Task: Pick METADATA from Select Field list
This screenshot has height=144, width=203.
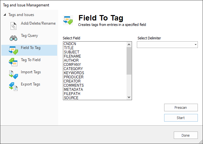Action: (x=73, y=90)
